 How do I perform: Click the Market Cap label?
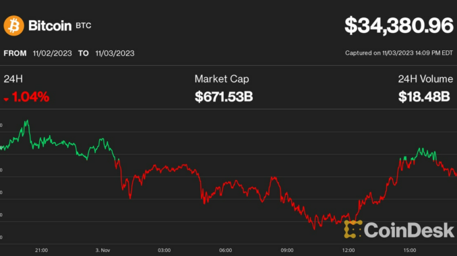coord(222,79)
